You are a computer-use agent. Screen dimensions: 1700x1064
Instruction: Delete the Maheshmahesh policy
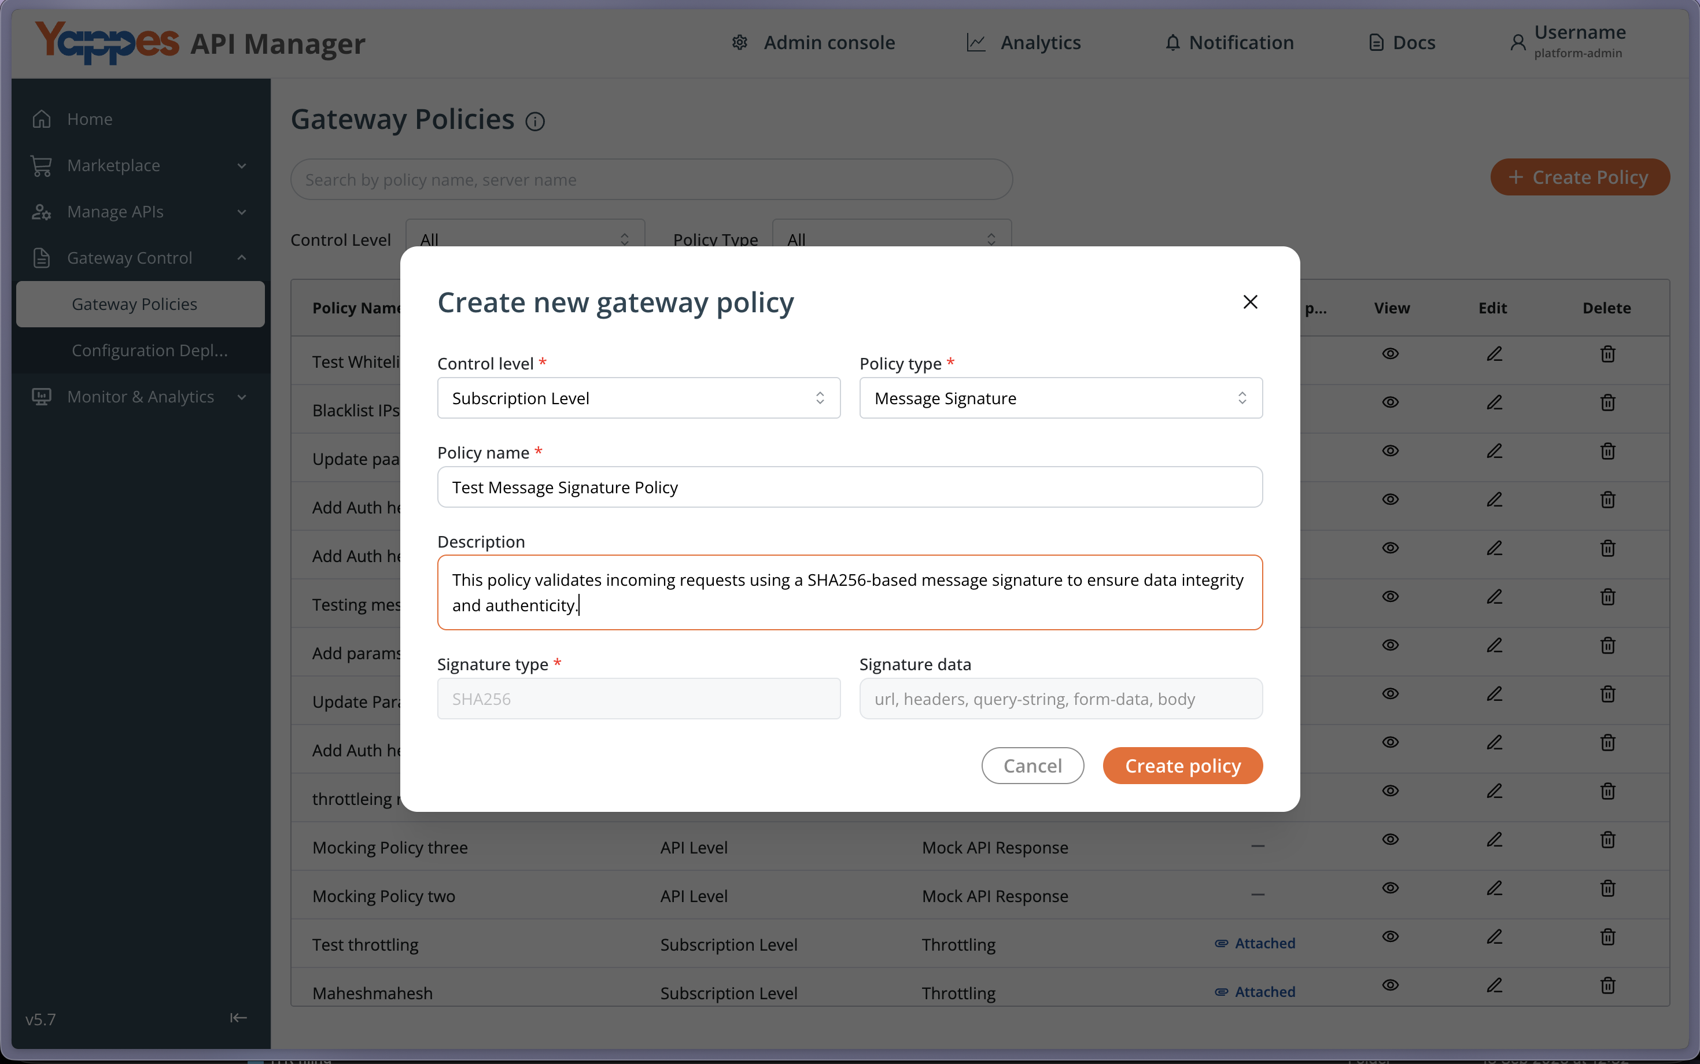1608,984
